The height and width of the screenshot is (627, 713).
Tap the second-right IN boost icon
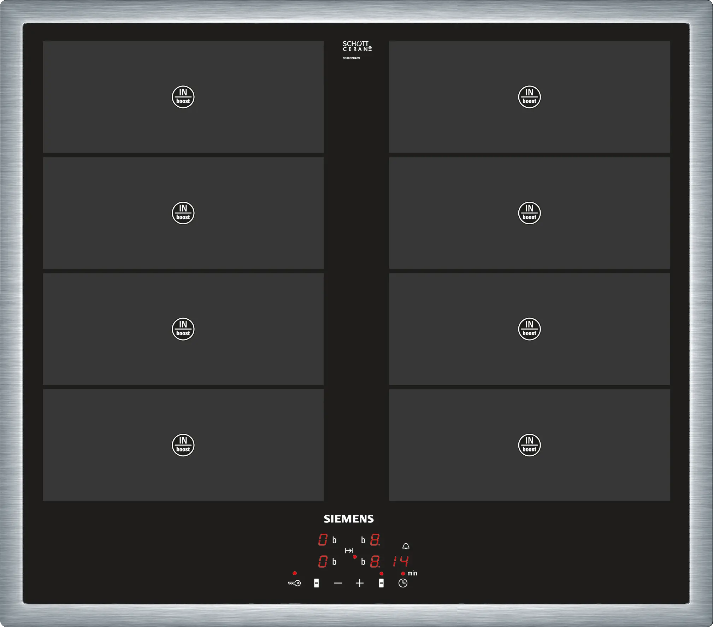tap(529, 213)
